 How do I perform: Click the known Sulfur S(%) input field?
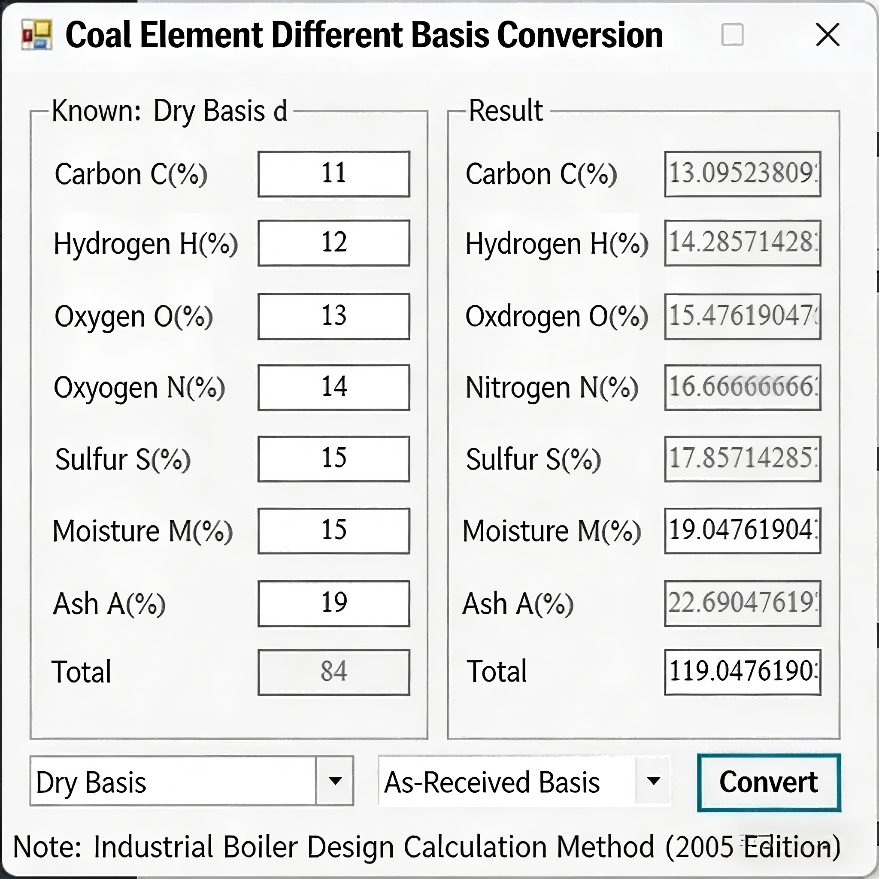coord(333,459)
